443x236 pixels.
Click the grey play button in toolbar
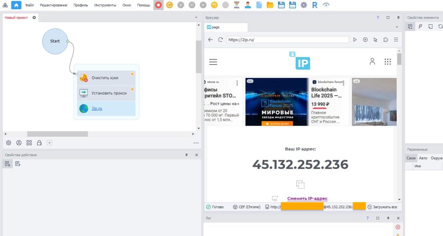[x=180, y=5]
